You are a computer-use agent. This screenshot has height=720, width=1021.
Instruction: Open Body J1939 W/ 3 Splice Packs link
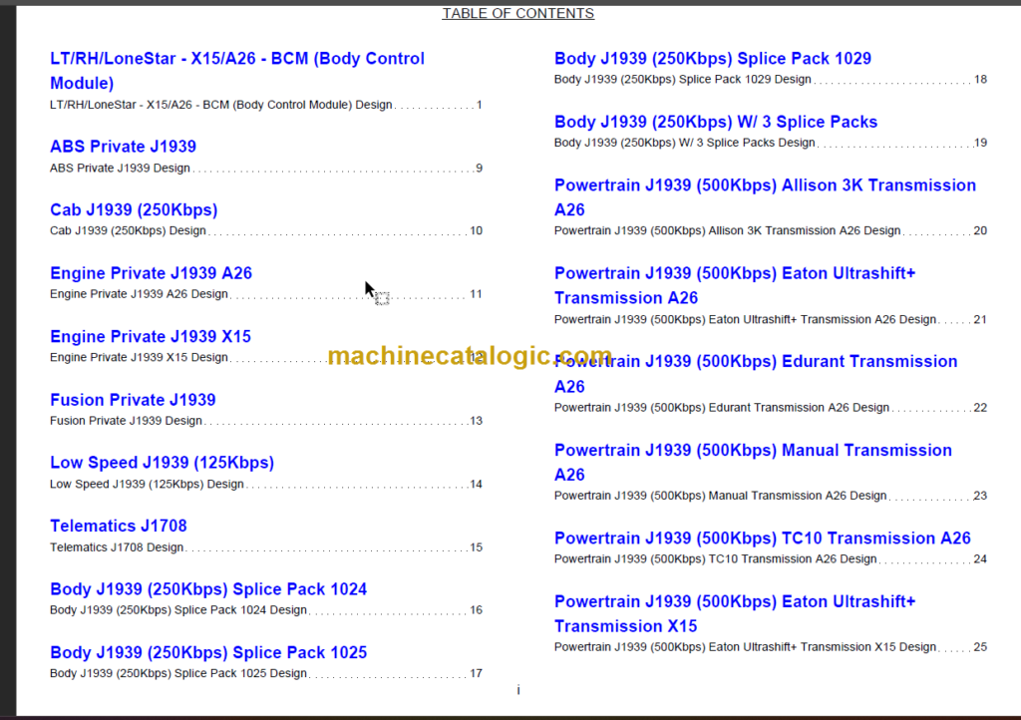[x=715, y=121]
